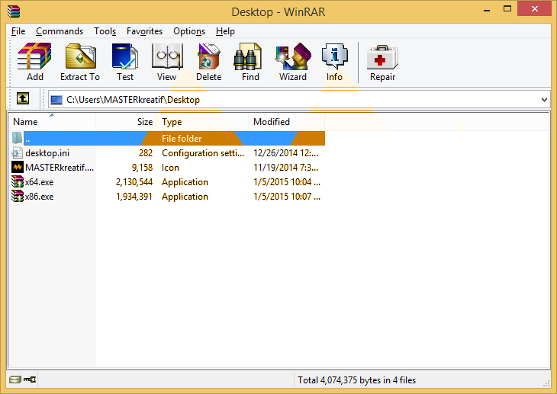This screenshot has width=557, height=394.
Task: Click the Delete files toolbar icon
Action: point(208,62)
